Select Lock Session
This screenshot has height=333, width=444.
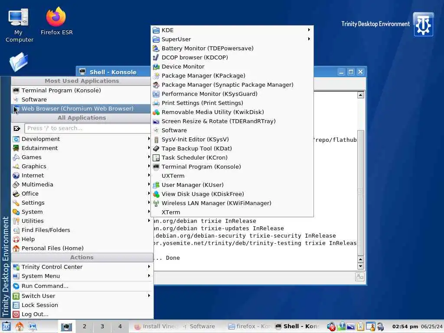pos(82,305)
